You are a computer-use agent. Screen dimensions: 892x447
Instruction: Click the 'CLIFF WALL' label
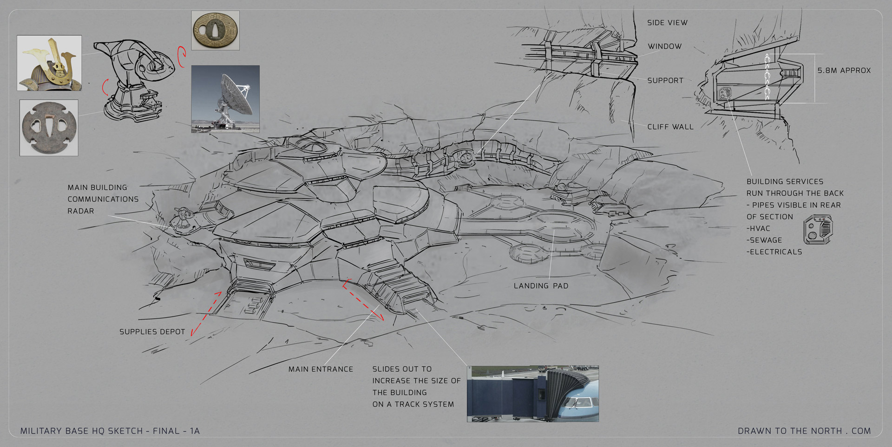670,127
